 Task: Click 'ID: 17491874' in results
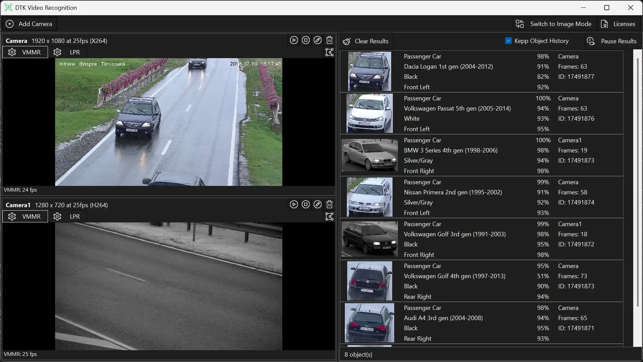[576, 202]
